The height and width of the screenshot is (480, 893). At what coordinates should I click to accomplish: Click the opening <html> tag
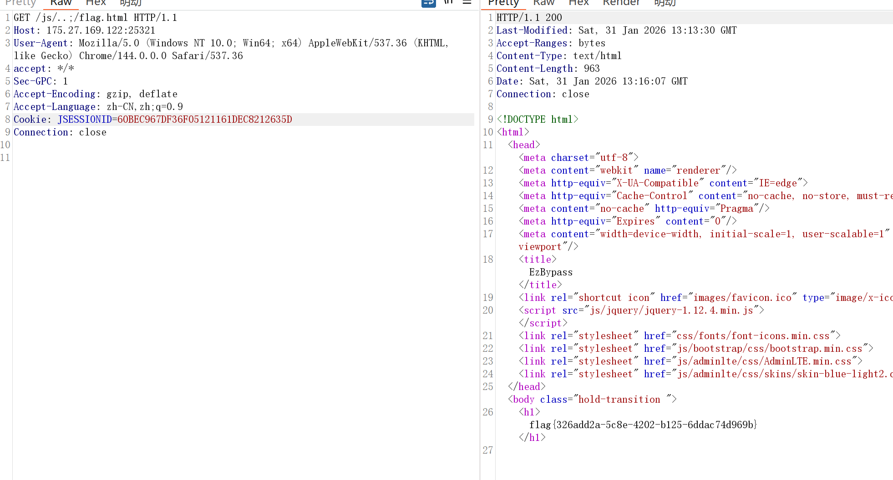[x=513, y=132]
